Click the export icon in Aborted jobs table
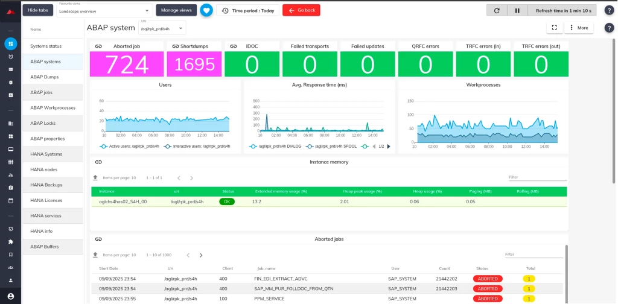Image resolution: width=618 pixels, height=304 pixels. [95, 255]
